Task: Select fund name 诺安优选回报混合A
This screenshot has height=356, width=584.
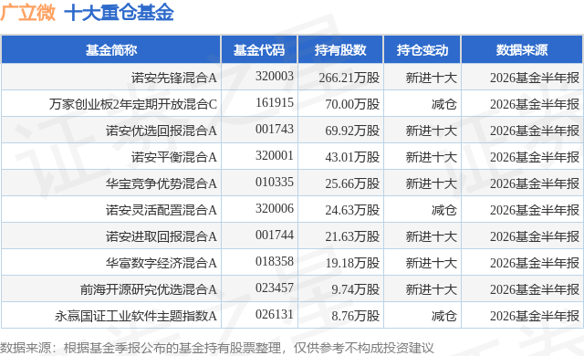Action: 162,131
